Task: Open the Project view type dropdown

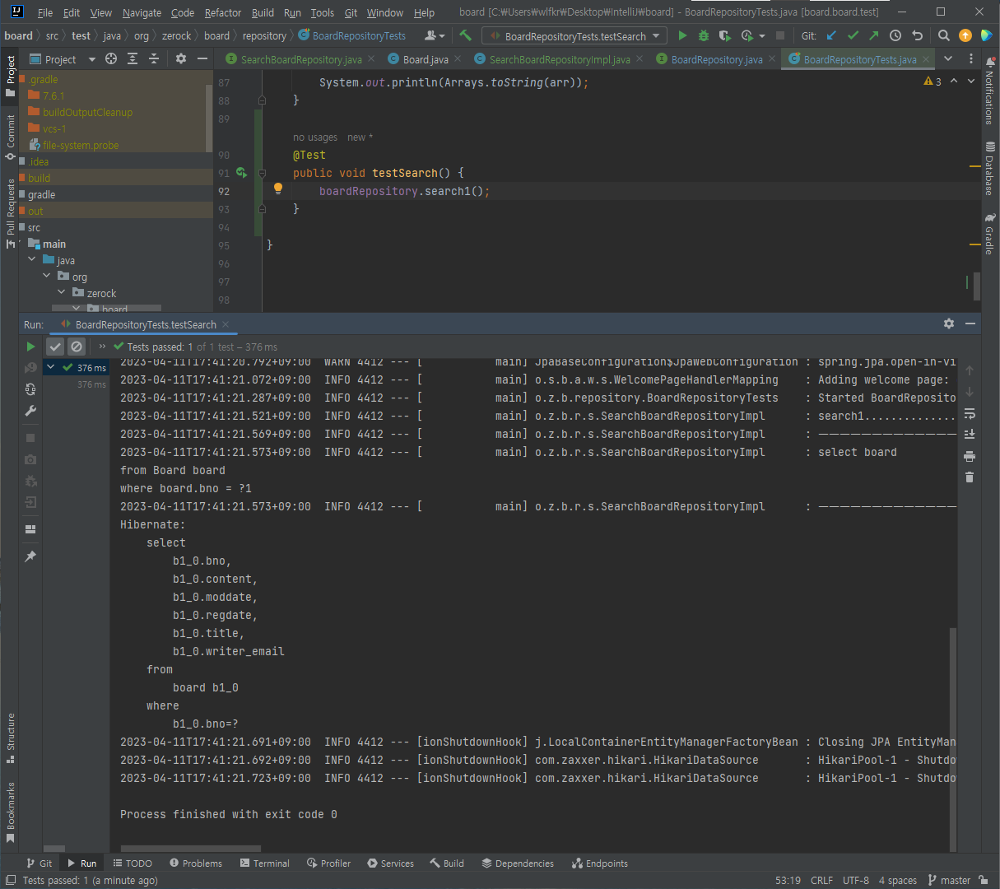Action: coord(63,59)
